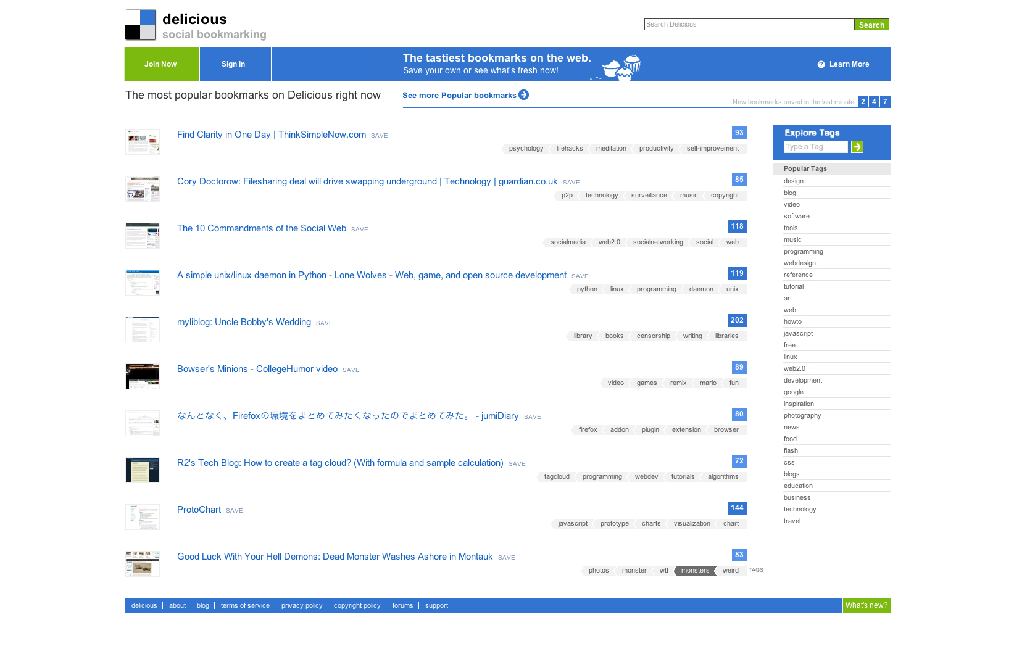Click the What's new? button
Screen dimensions: 1014x646
point(866,605)
